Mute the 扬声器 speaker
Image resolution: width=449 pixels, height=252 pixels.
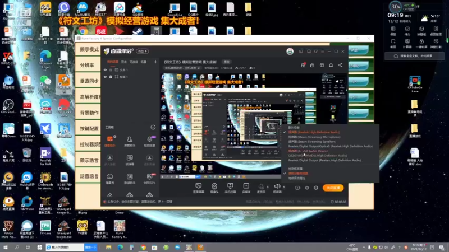pyautogui.click(x=277, y=188)
